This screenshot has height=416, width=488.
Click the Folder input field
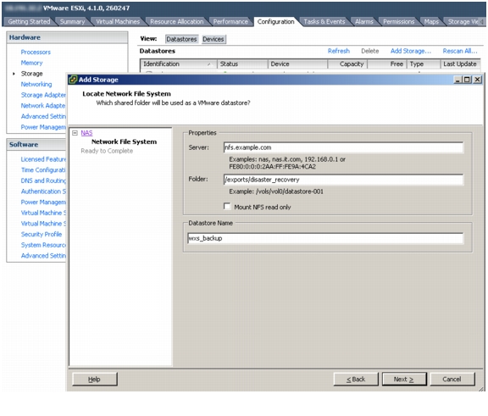click(343, 180)
